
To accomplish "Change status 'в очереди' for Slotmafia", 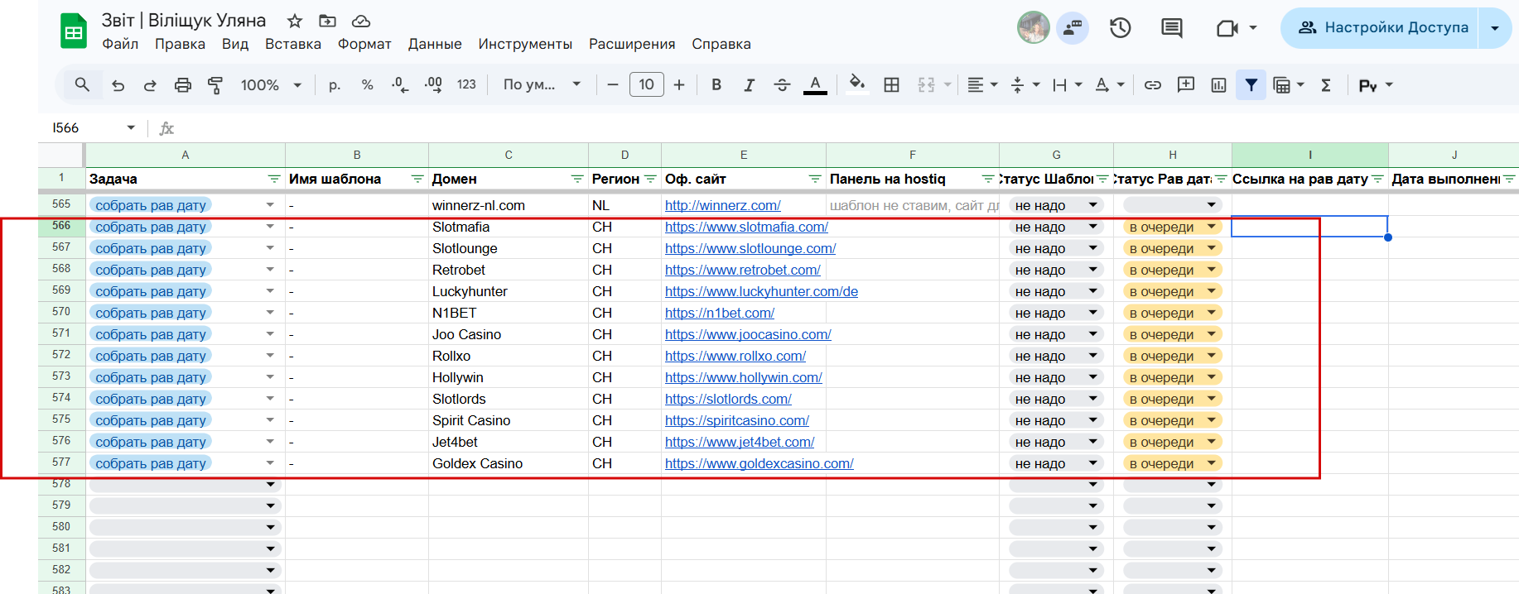I will click(1173, 227).
